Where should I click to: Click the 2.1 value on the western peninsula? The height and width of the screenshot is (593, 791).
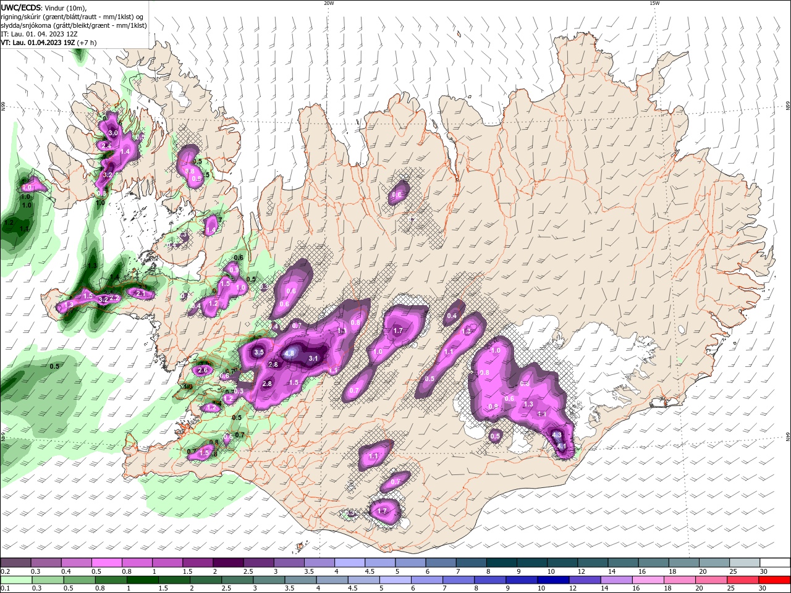pyautogui.click(x=140, y=293)
